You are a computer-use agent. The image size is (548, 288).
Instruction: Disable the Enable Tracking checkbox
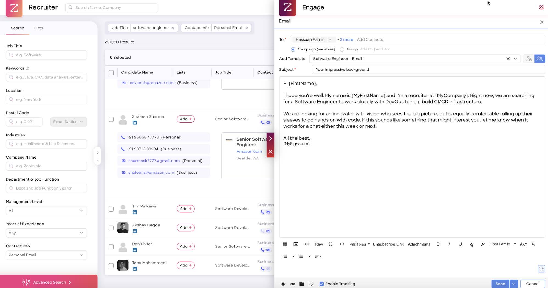321,284
